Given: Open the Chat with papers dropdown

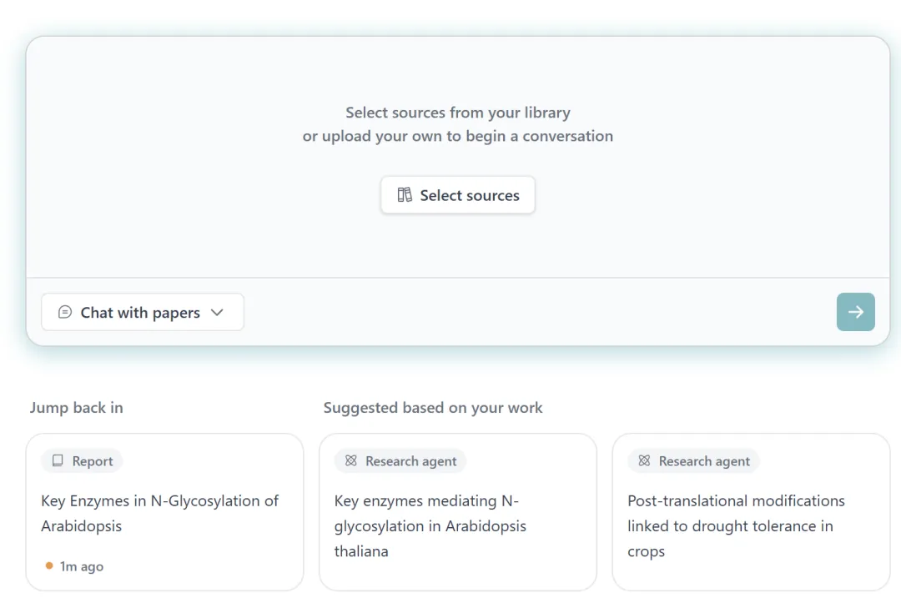Looking at the screenshot, I should [143, 312].
